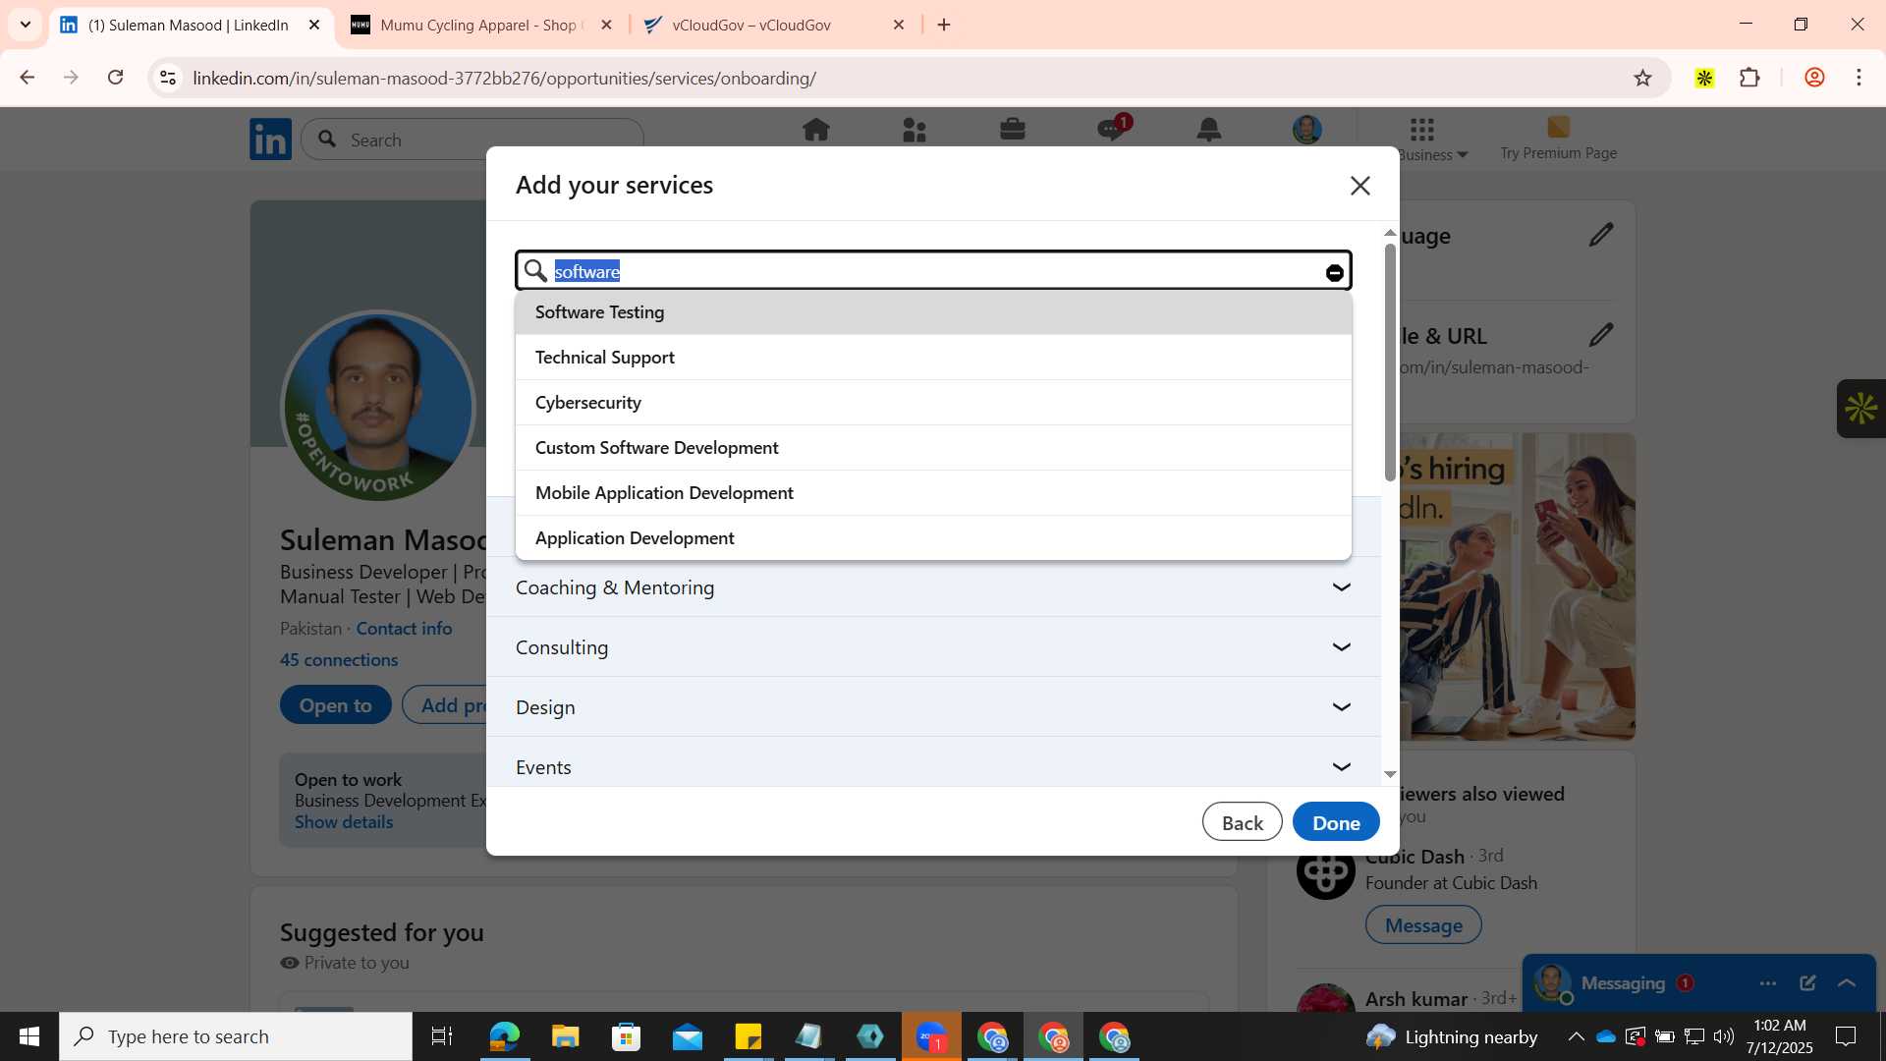Open Chrome extensions puzzle icon
This screenshot has height=1061, width=1886.
pos(1749,78)
